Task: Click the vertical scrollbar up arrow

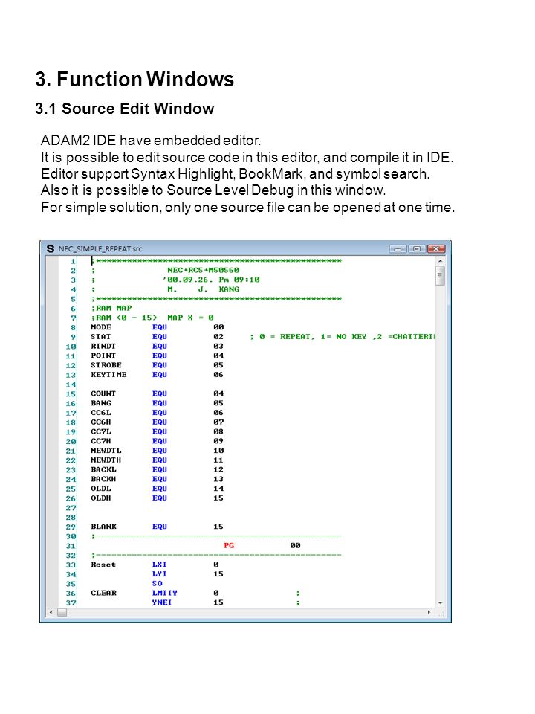Action: (x=440, y=261)
